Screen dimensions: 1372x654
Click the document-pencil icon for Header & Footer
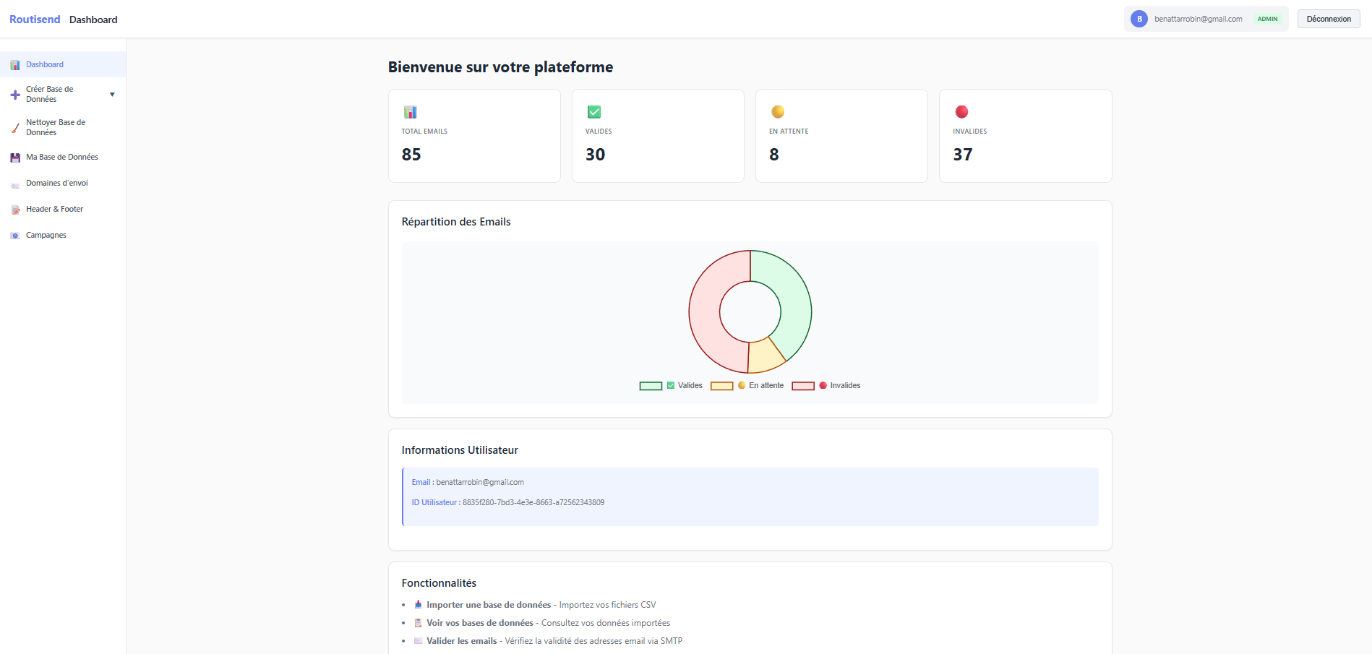(14, 209)
